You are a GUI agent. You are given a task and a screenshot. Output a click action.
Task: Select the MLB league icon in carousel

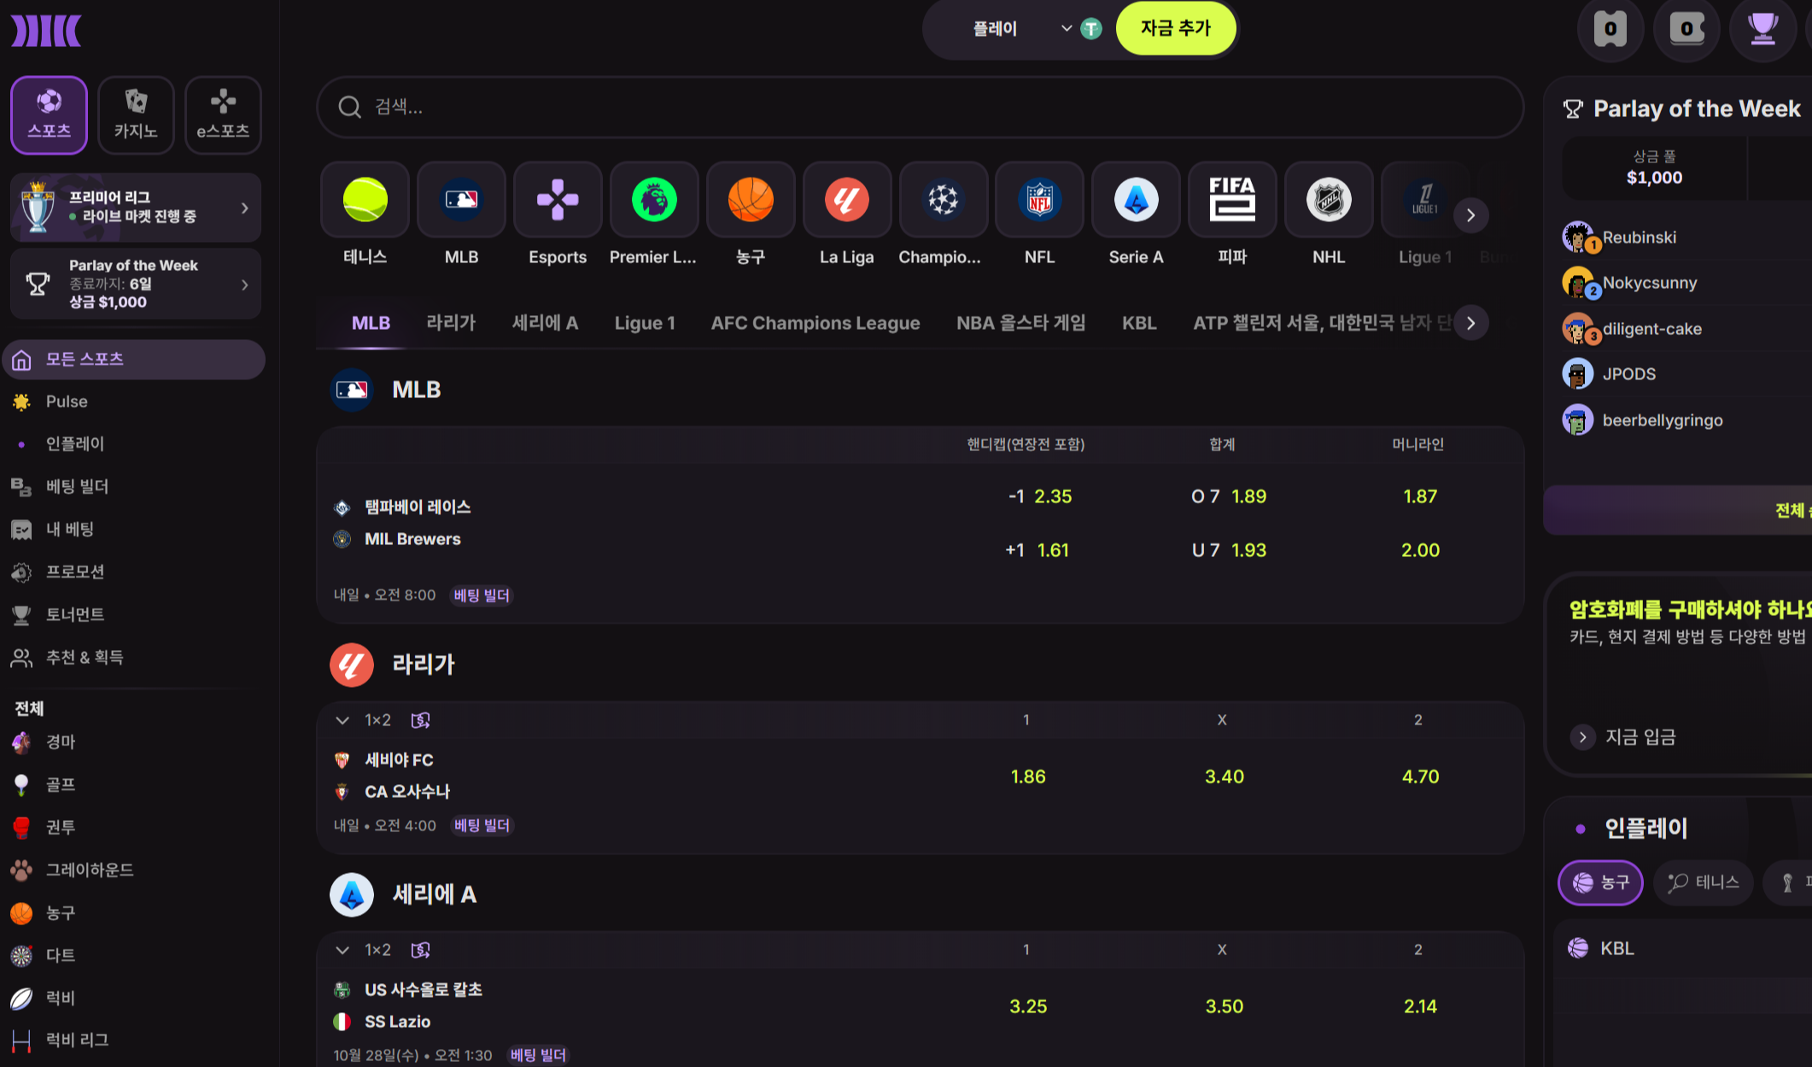tap(461, 200)
